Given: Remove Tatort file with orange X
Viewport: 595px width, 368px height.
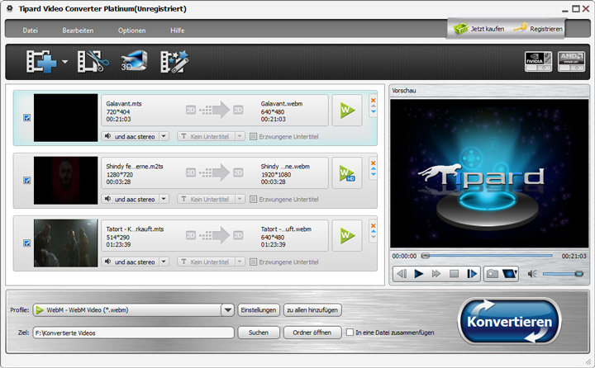Looking at the screenshot, I should [373, 225].
